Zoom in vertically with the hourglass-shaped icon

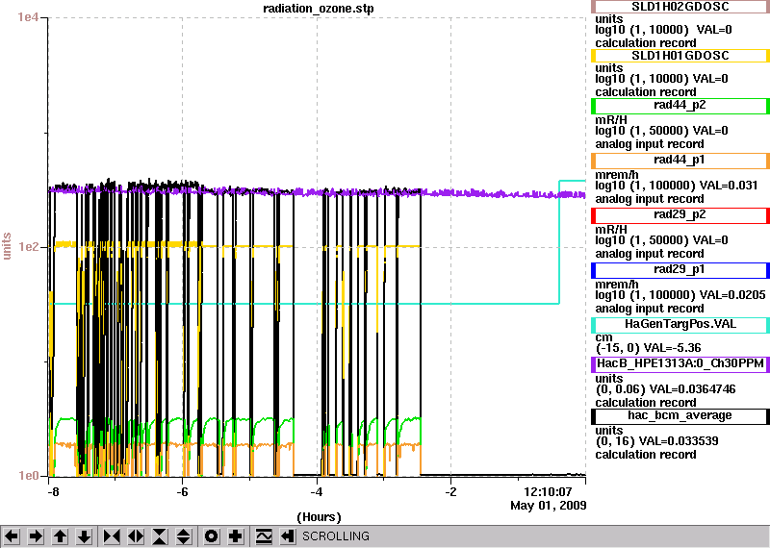160,536
